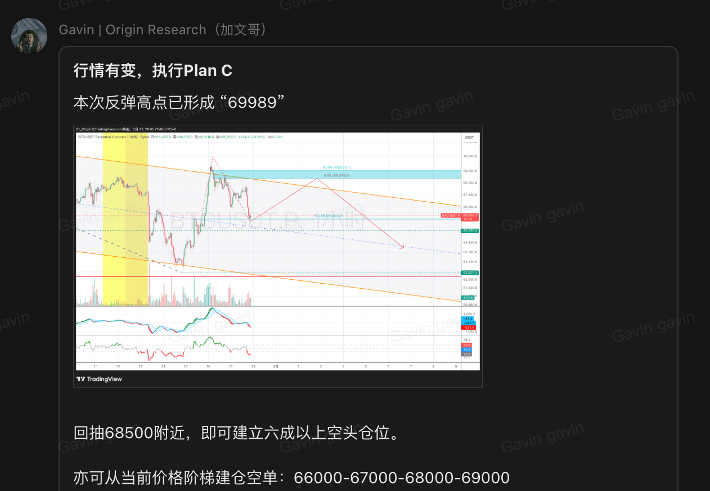Select the line starting with 回抽68500附近
Viewport: 710px width, 491px height.
point(236,433)
